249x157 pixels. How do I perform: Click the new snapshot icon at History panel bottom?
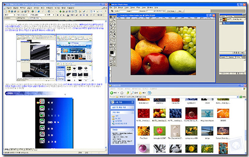click(x=239, y=52)
